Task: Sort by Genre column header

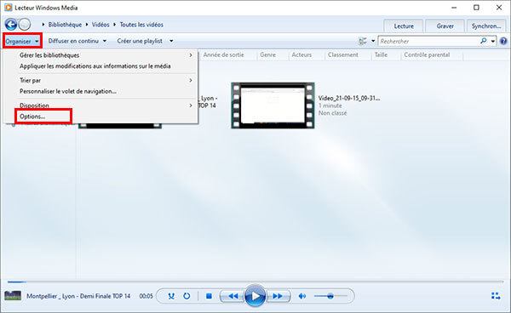Action: [268, 55]
